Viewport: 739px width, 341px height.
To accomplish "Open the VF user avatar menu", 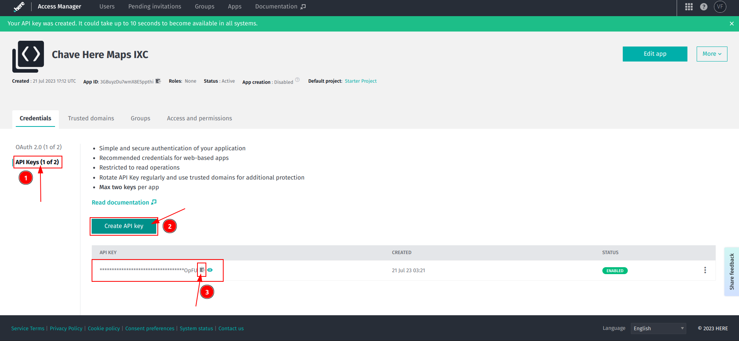I will click(x=720, y=7).
